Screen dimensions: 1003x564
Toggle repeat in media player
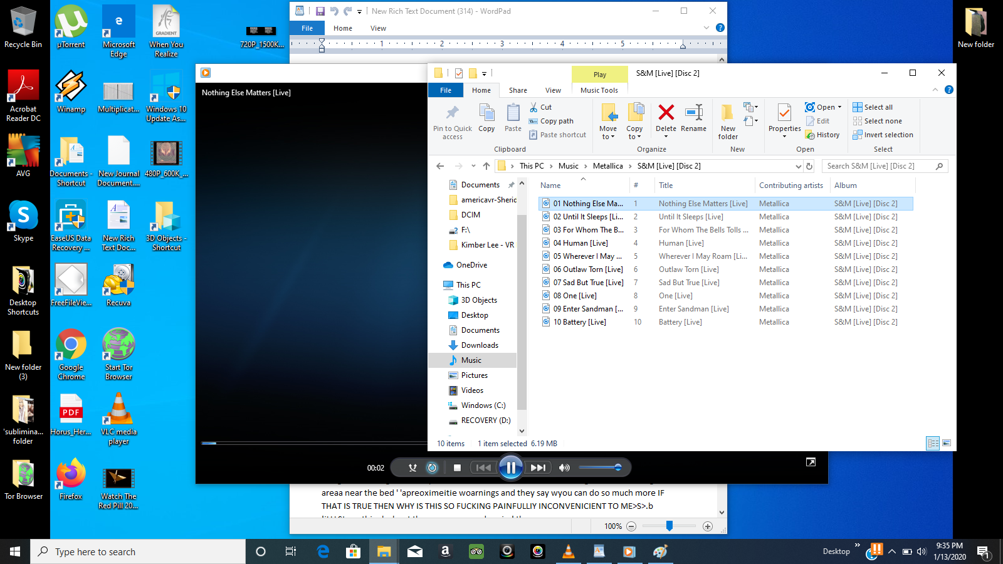(x=432, y=467)
